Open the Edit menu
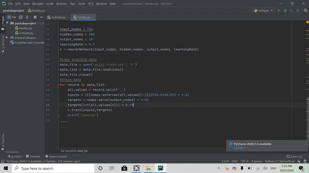 click(18, 4)
